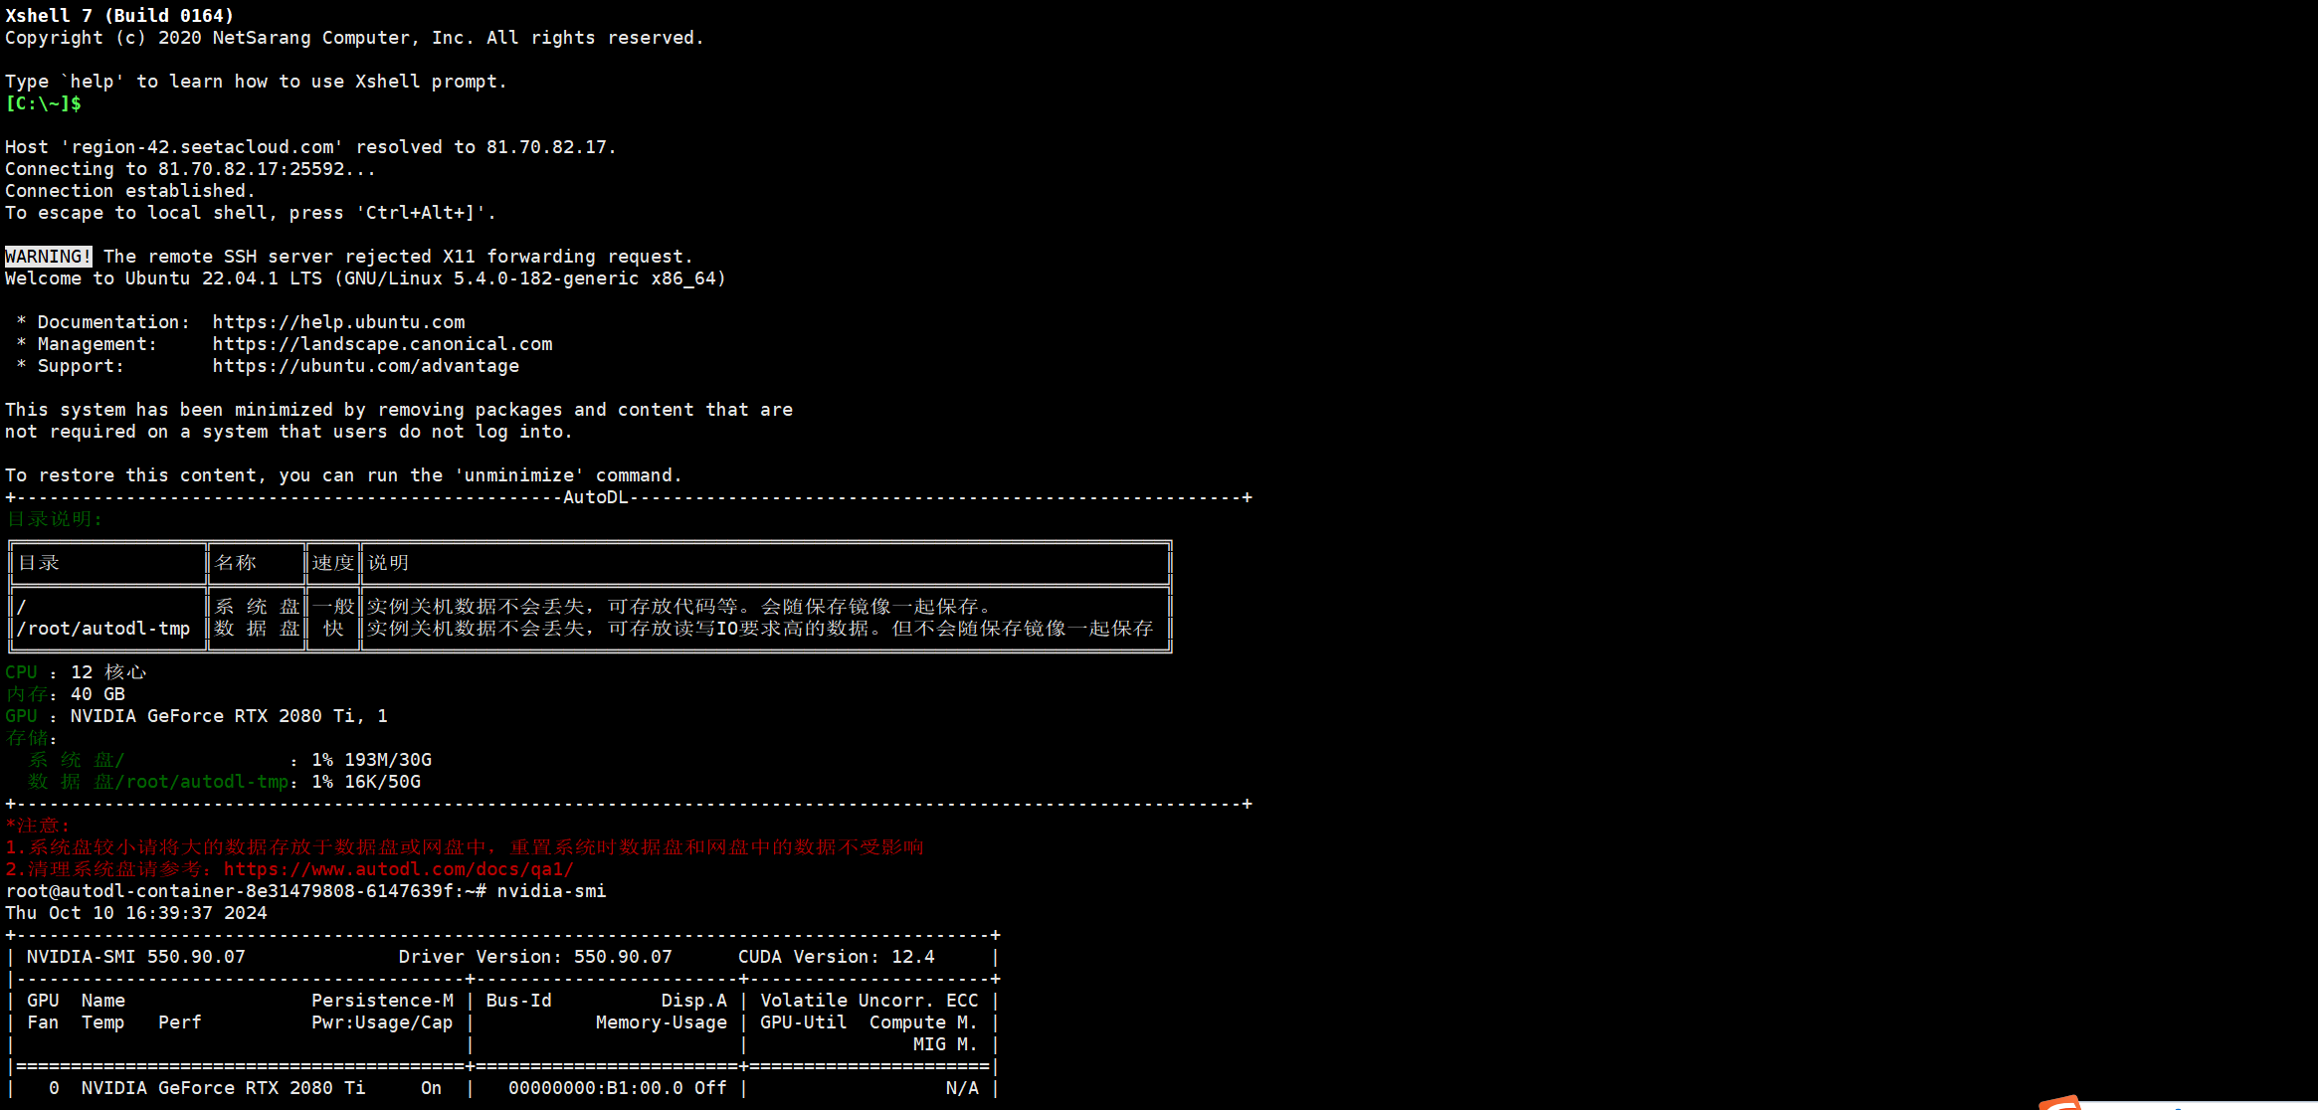Open the red autodl.com/docs/qa1 link
The width and height of the screenshot is (2318, 1110).
click(x=398, y=869)
